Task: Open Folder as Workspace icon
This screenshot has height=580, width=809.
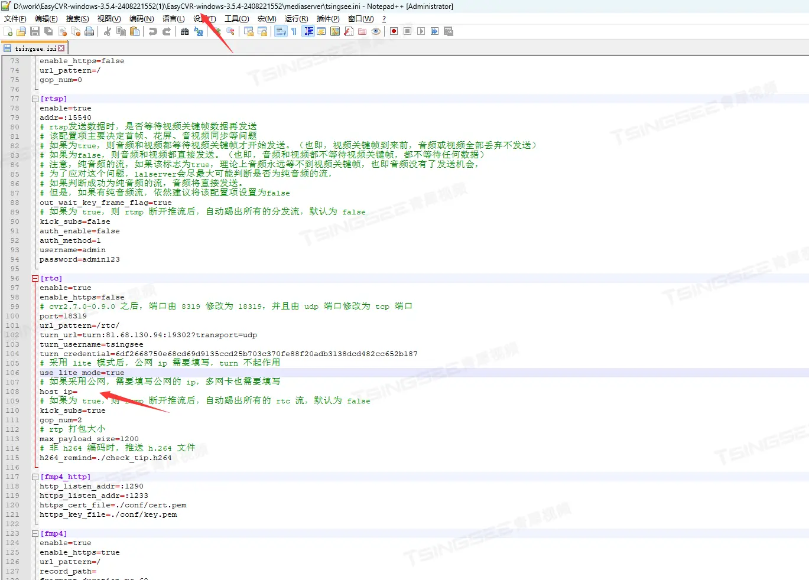Action: point(362,31)
